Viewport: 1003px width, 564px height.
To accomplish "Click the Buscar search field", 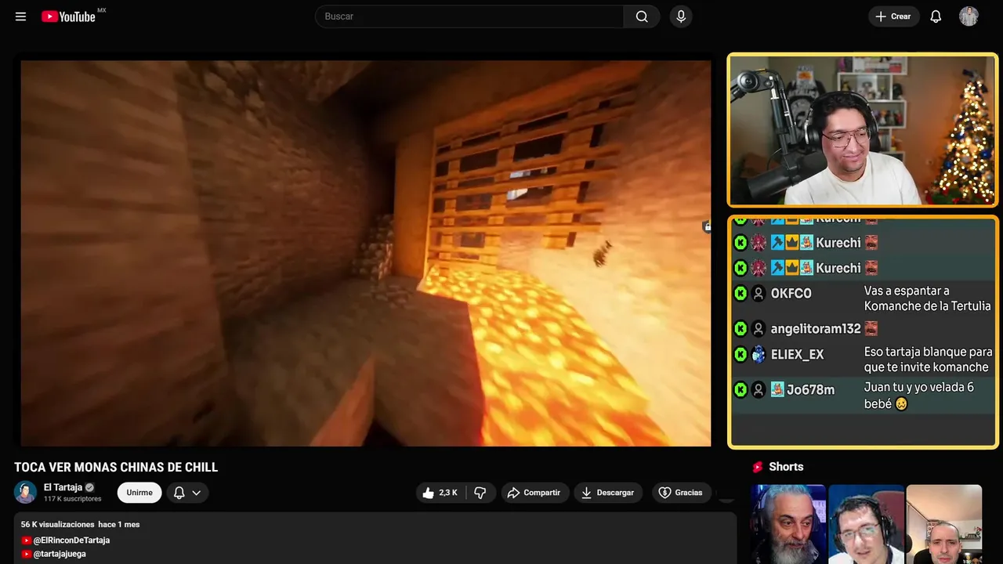I will pos(469,16).
